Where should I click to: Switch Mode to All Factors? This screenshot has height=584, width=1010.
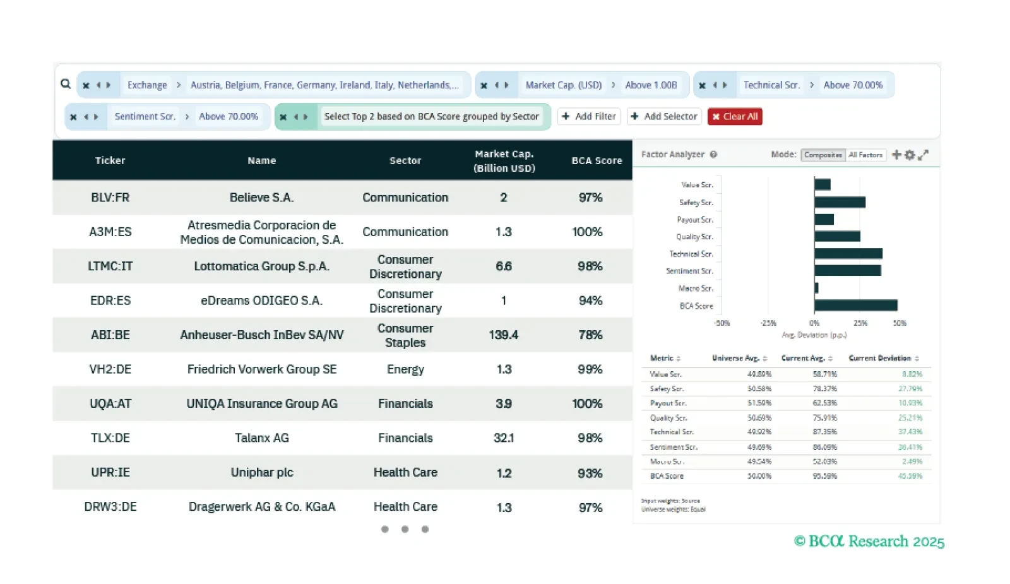coord(865,155)
